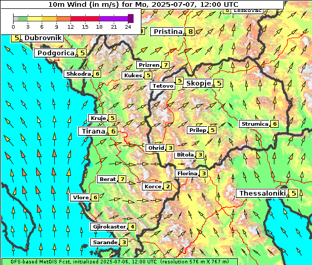312x265 pixels.
Task: Click wind value 7 beside Berat
Action: click(123, 179)
